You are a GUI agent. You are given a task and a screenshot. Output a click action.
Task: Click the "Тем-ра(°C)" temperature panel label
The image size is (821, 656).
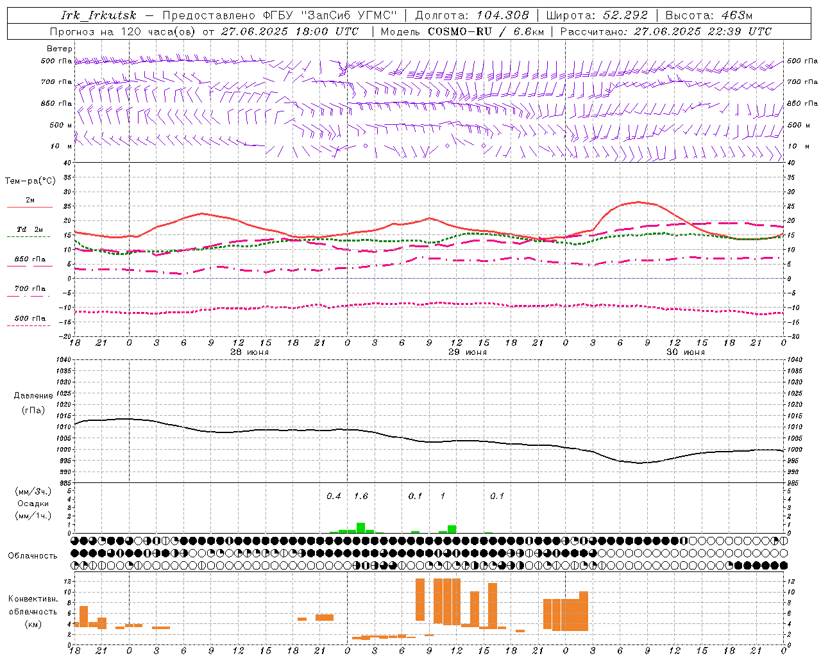(30, 181)
